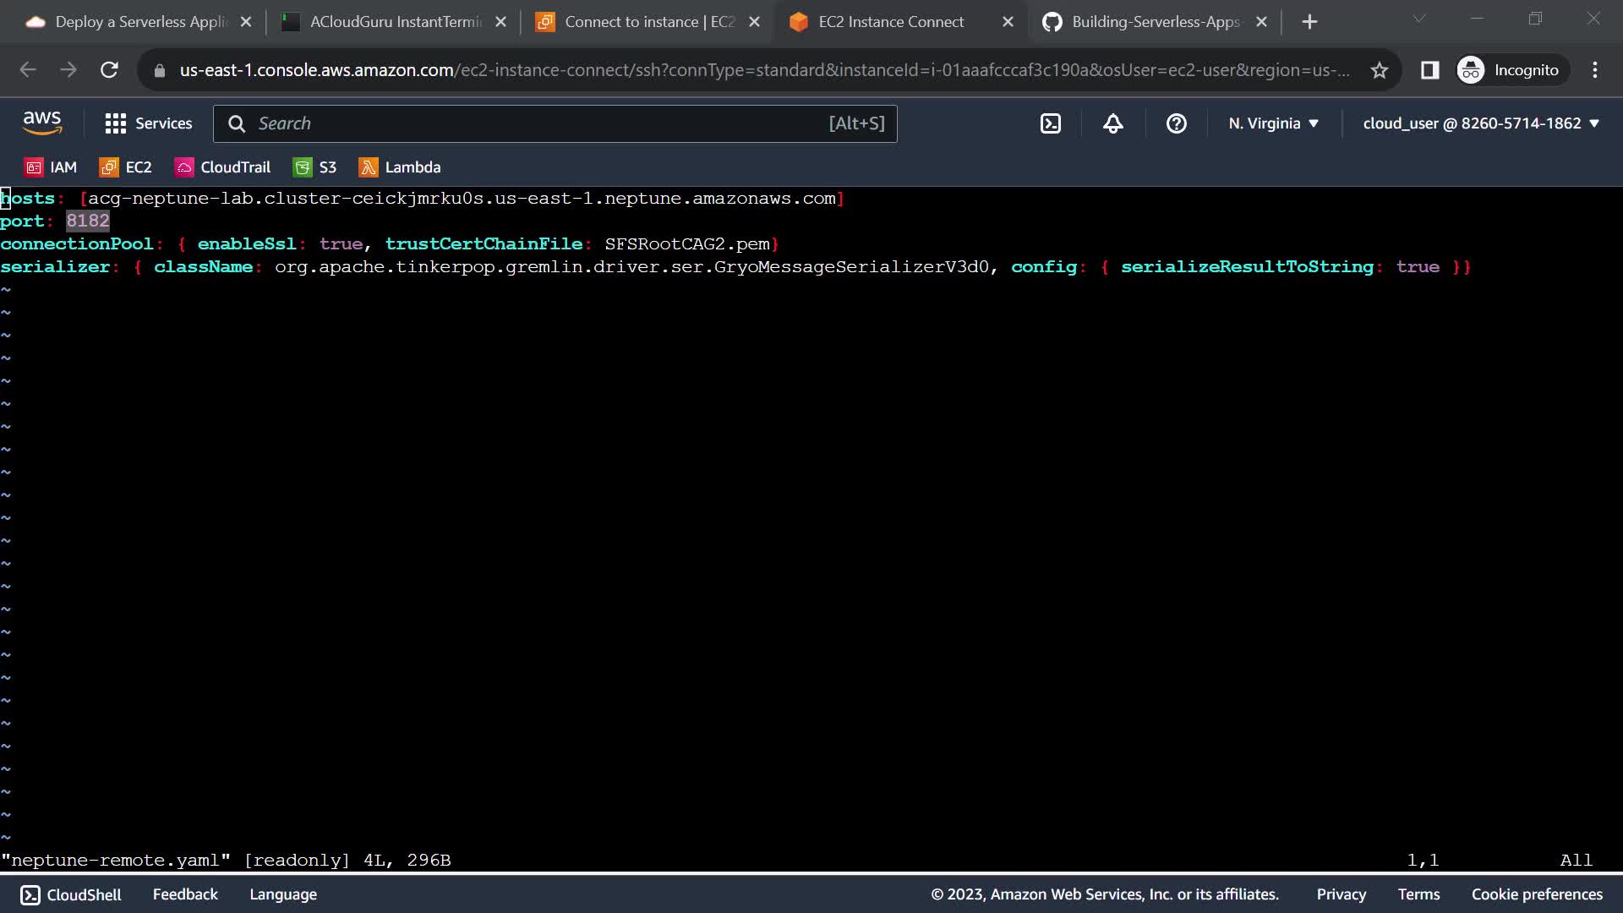Open the CloudTrail shortcut
Image resolution: width=1623 pixels, height=913 pixels.
[222, 167]
